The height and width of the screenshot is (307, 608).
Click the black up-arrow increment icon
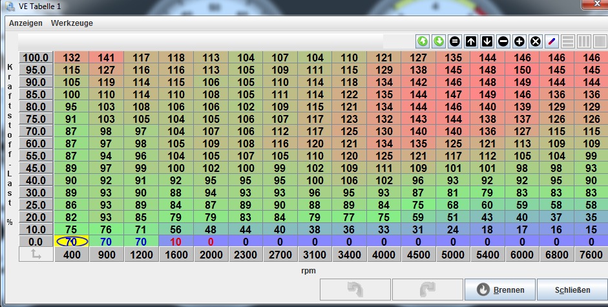click(471, 41)
